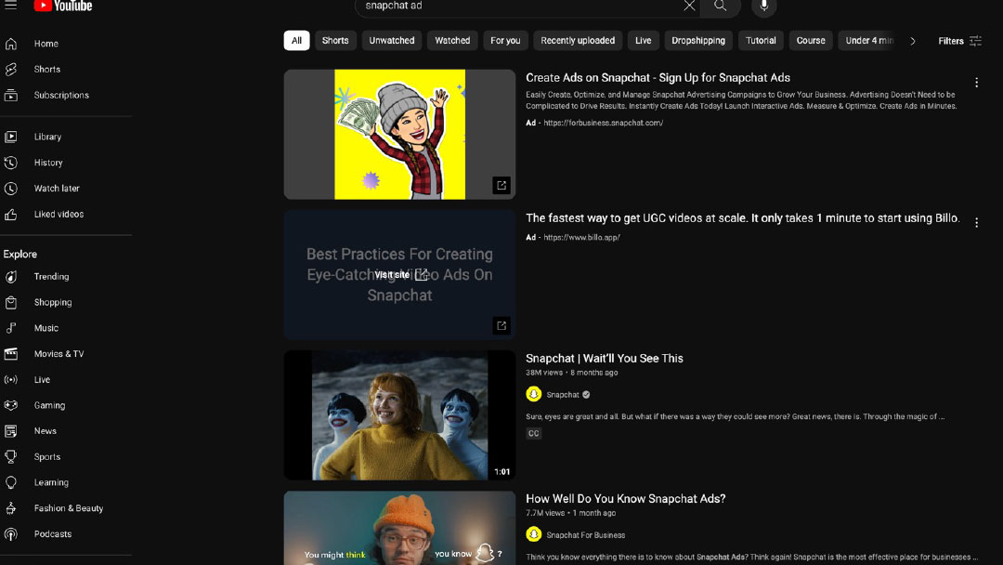Enable the Live filter chip

pyautogui.click(x=643, y=41)
